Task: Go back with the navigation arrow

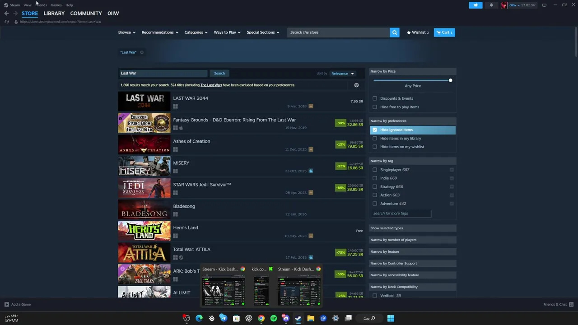Action: [6, 13]
